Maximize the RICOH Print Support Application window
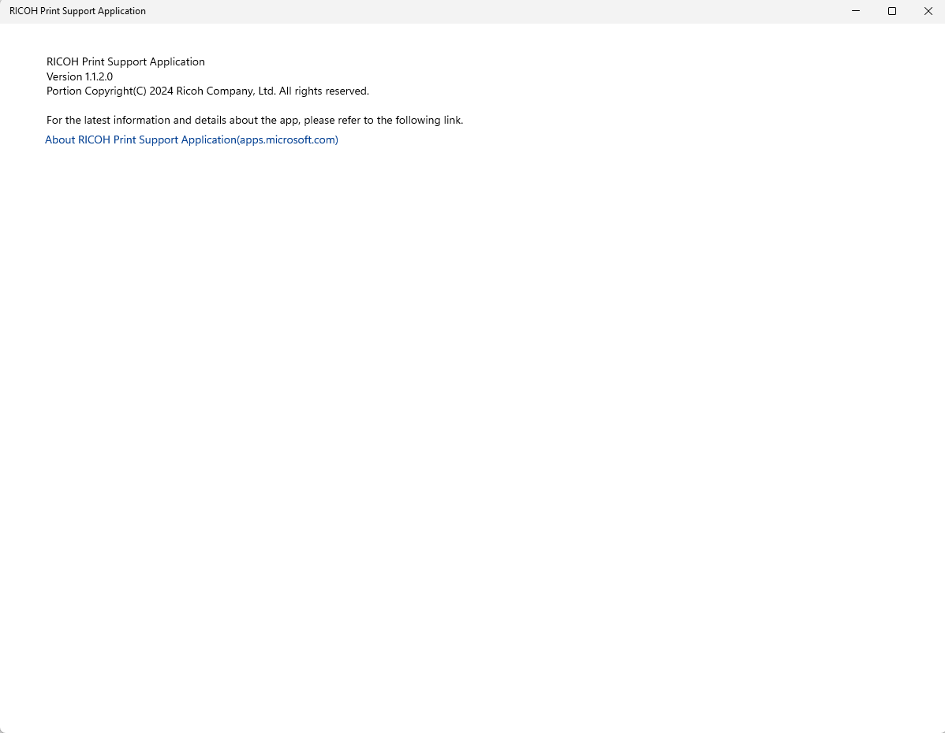 click(x=892, y=11)
